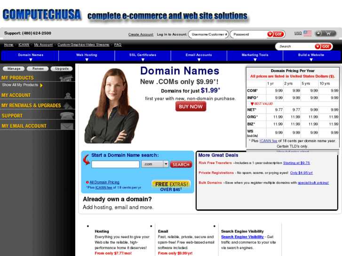Open the Search Engine Visibility link
This screenshot has width=342, height=256.
tap(242, 237)
